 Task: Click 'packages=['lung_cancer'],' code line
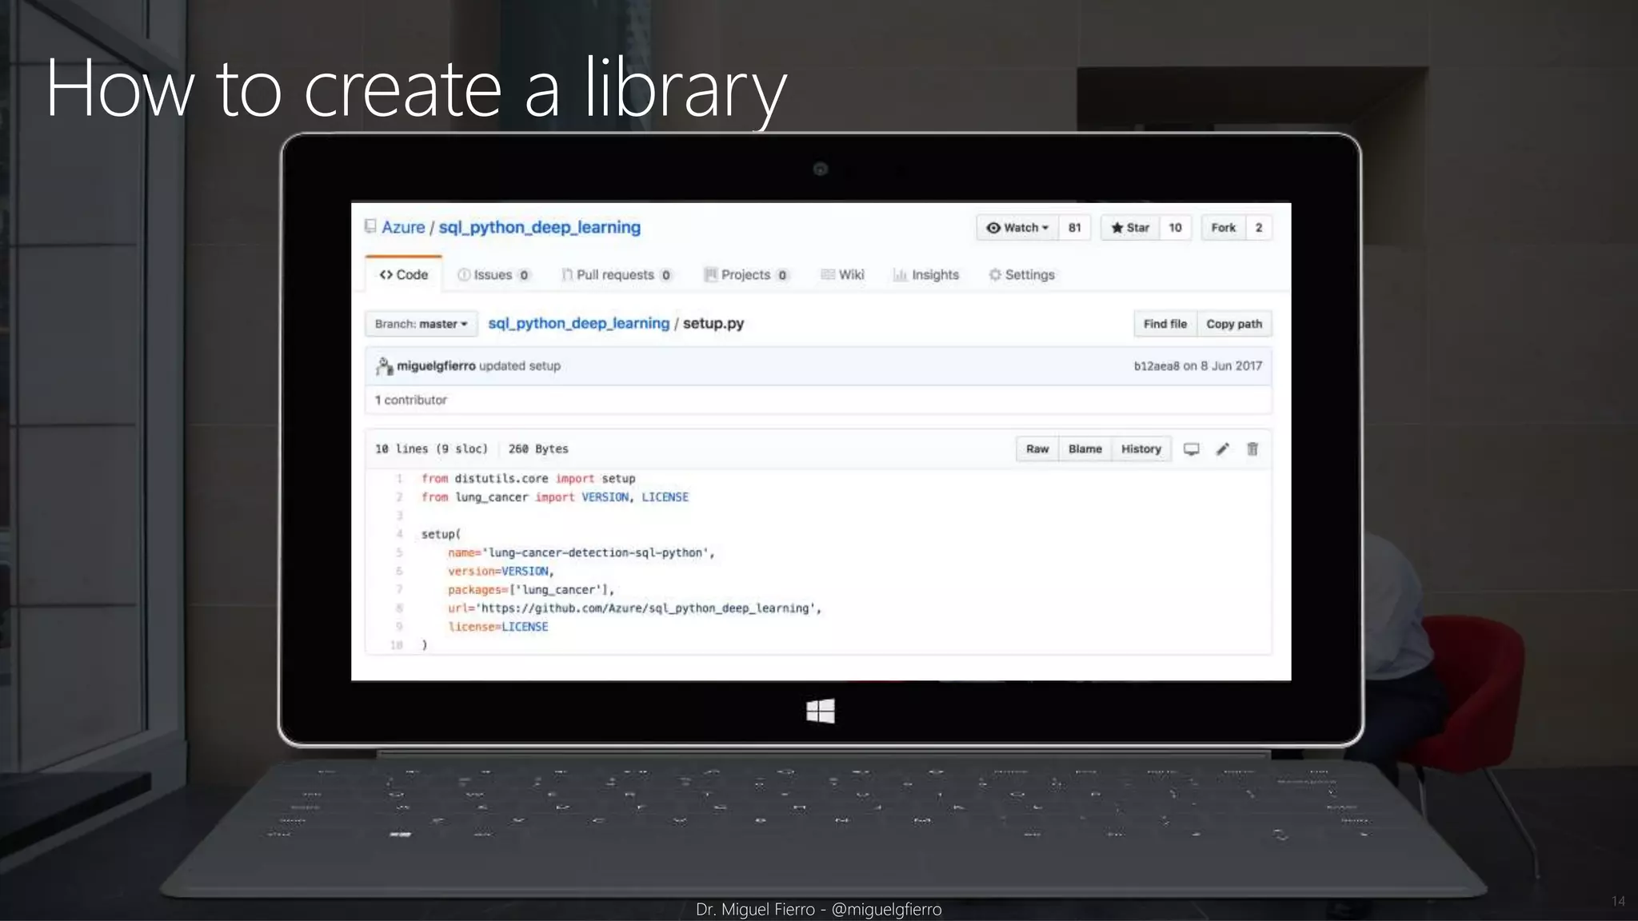pos(531,590)
